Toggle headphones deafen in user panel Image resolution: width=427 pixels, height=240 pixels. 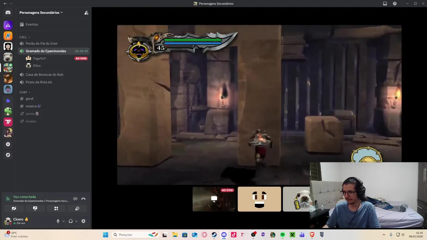70,221
